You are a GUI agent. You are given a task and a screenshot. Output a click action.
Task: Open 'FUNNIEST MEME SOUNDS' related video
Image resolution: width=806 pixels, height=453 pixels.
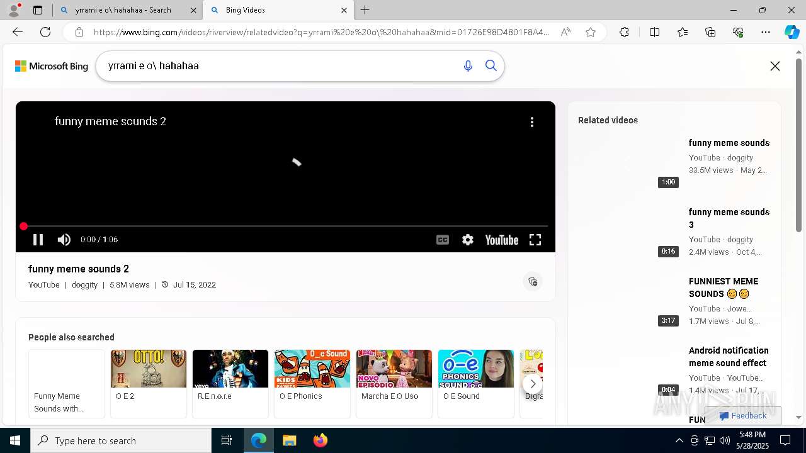click(724, 288)
